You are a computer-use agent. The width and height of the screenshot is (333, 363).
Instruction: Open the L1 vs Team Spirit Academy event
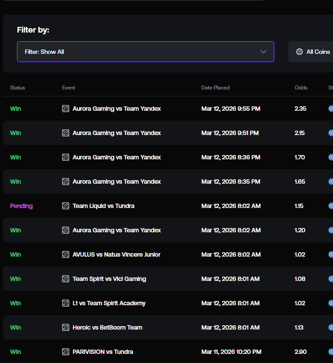pos(109,303)
